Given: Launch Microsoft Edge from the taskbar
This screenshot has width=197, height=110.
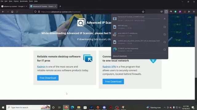Looking at the screenshot, I should click(x=72, y=107).
